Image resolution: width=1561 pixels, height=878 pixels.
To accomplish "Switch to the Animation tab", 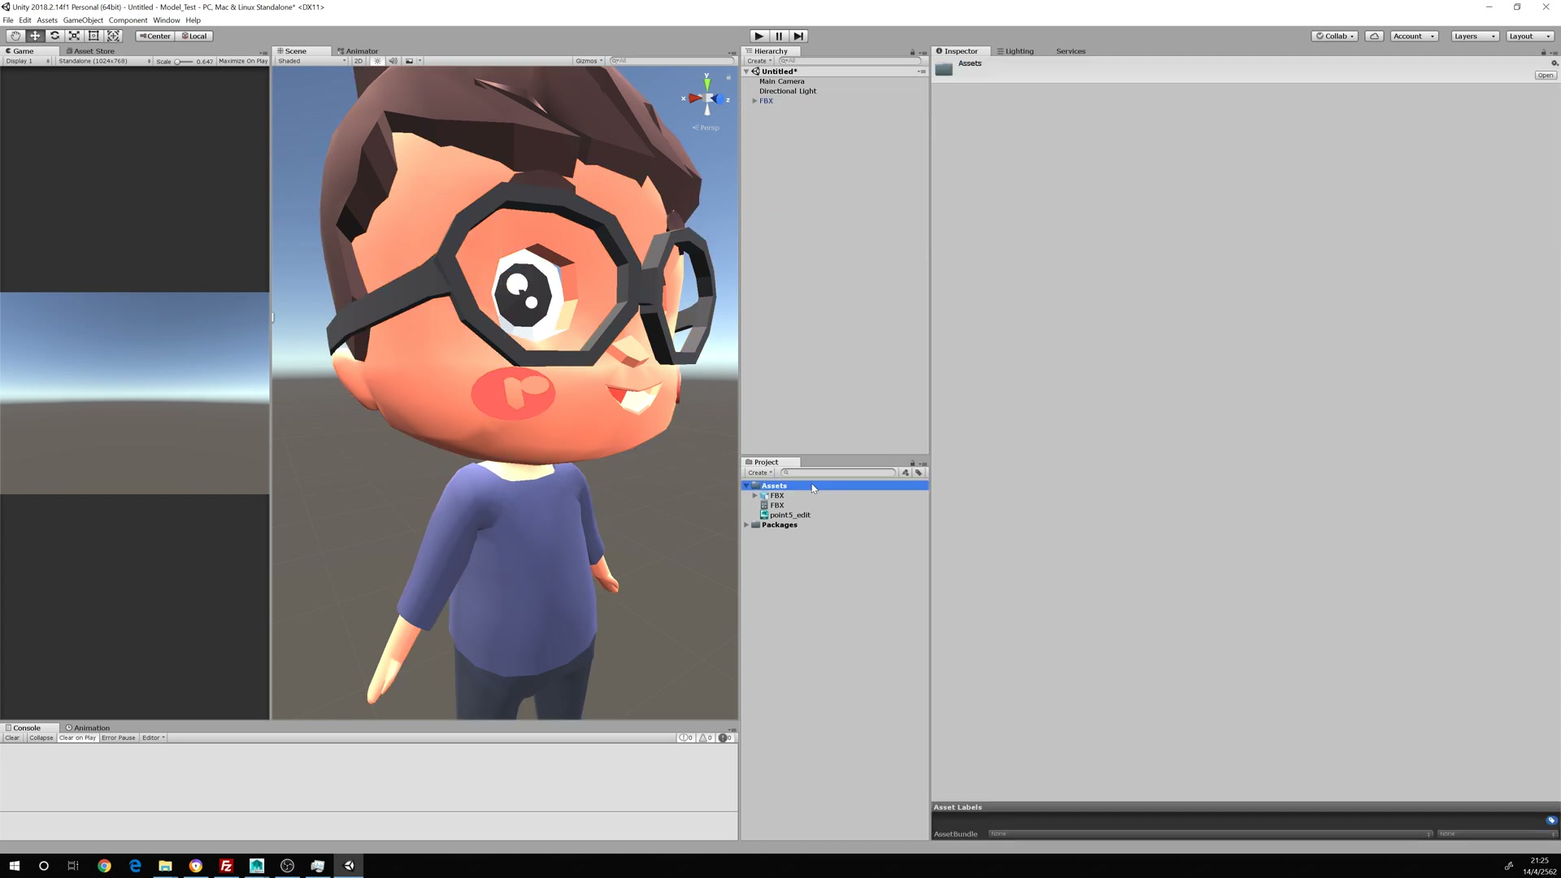I will [88, 728].
